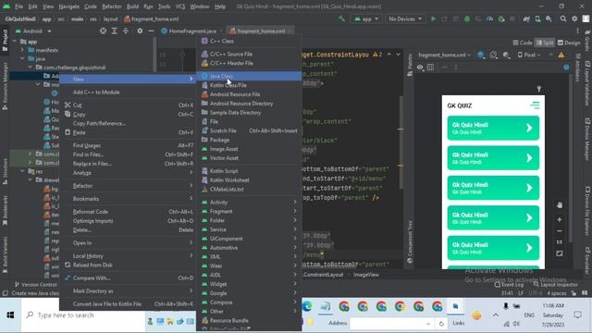Click Windows taskbar search box
Screen dimensions: 592x333
coord(83,314)
